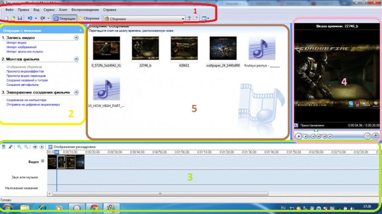Select the 0_572fb_5a14042_XL clip thumbnail

click(x=106, y=48)
